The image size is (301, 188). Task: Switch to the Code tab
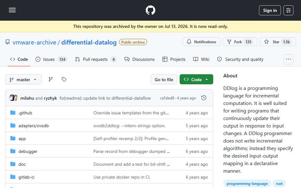pos(19,59)
